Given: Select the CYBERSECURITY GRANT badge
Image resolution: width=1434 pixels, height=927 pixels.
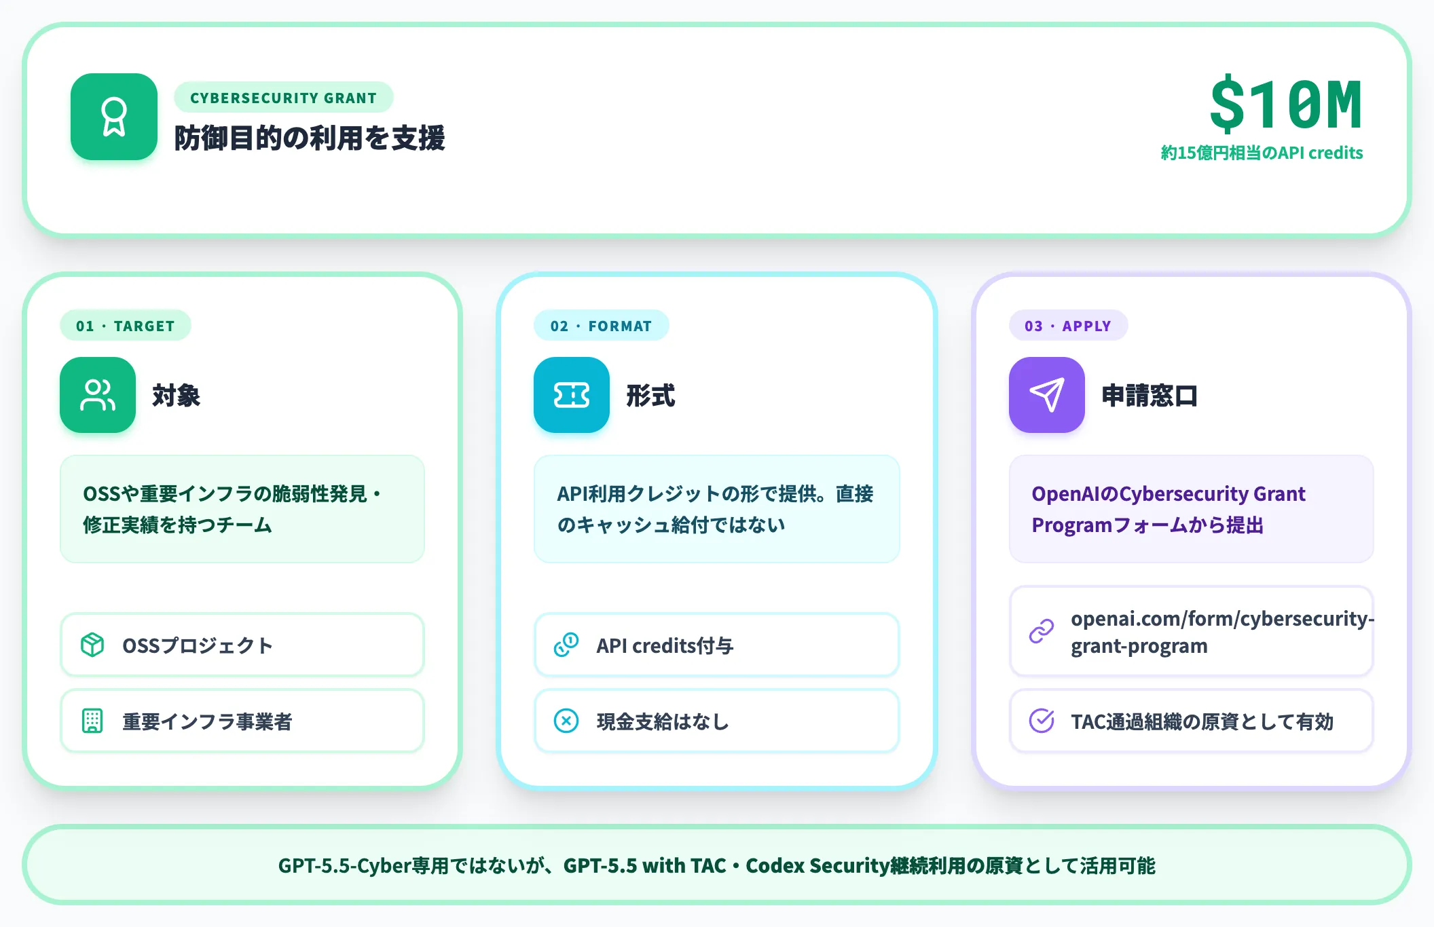Looking at the screenshot, I should (x=284, y=98).
